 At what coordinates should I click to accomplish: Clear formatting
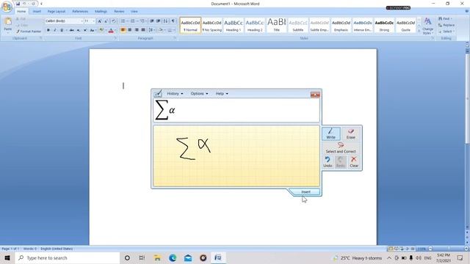click(114, 21)
